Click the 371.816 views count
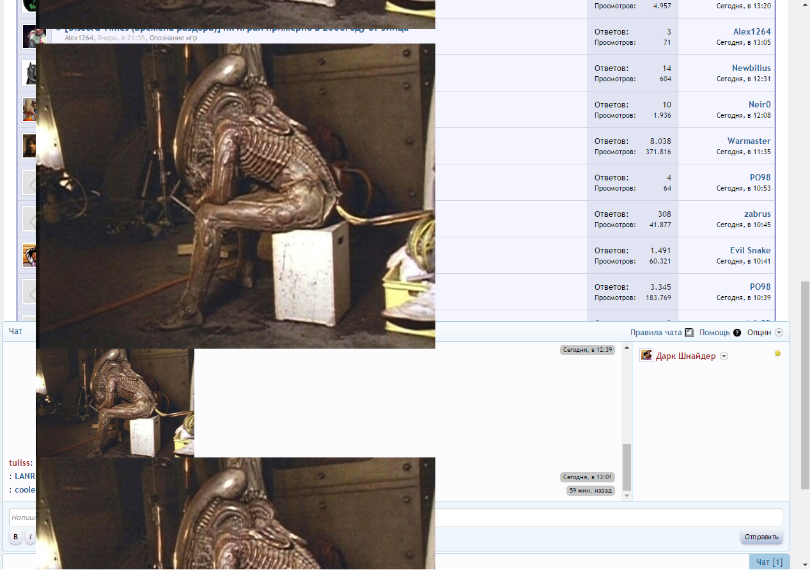 [x=657, y=152]
